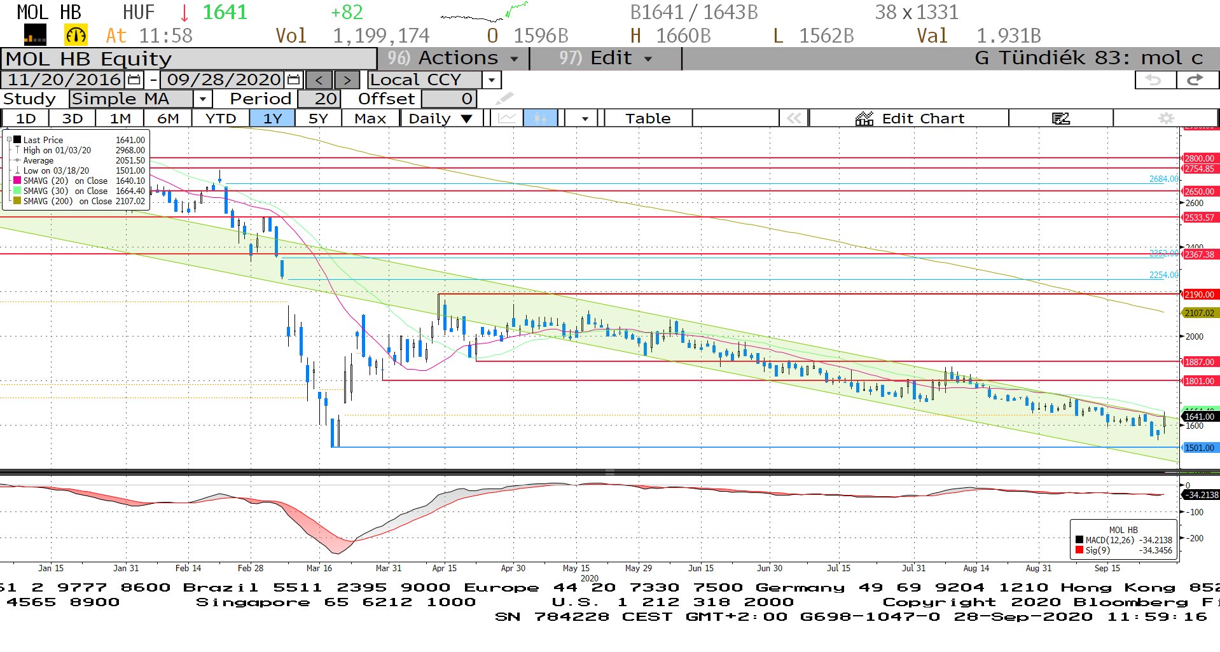This screenshot has width=1220, height=652.
Task: Expand the 97) Edit menu
Action: [606, 58]
